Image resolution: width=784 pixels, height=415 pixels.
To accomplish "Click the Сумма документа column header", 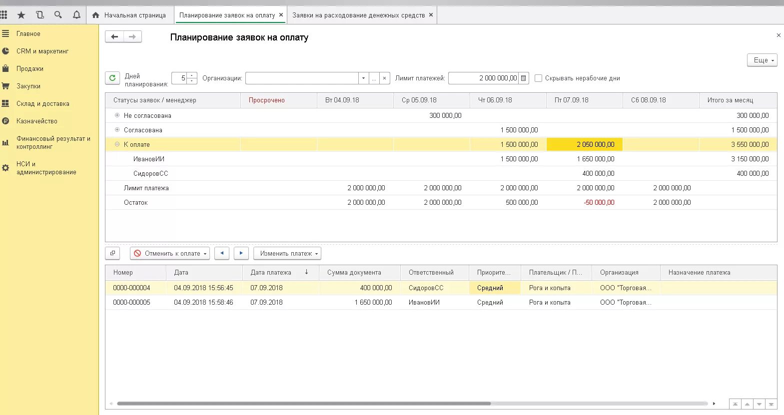I will [360, 272].
